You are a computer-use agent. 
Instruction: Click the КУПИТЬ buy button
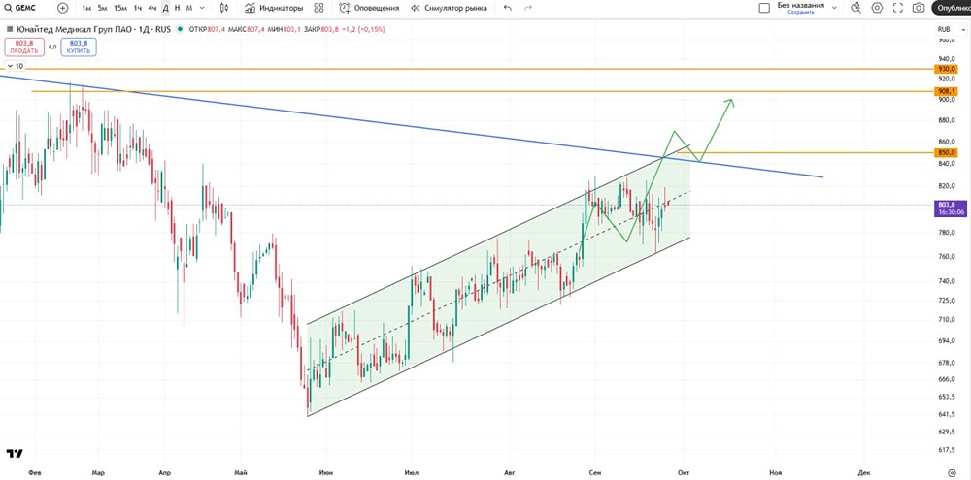pyautogui.click(x=79, y=47)
